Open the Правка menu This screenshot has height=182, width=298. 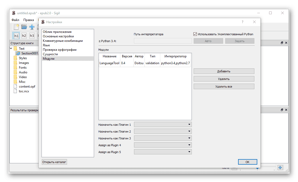[29, 20]
